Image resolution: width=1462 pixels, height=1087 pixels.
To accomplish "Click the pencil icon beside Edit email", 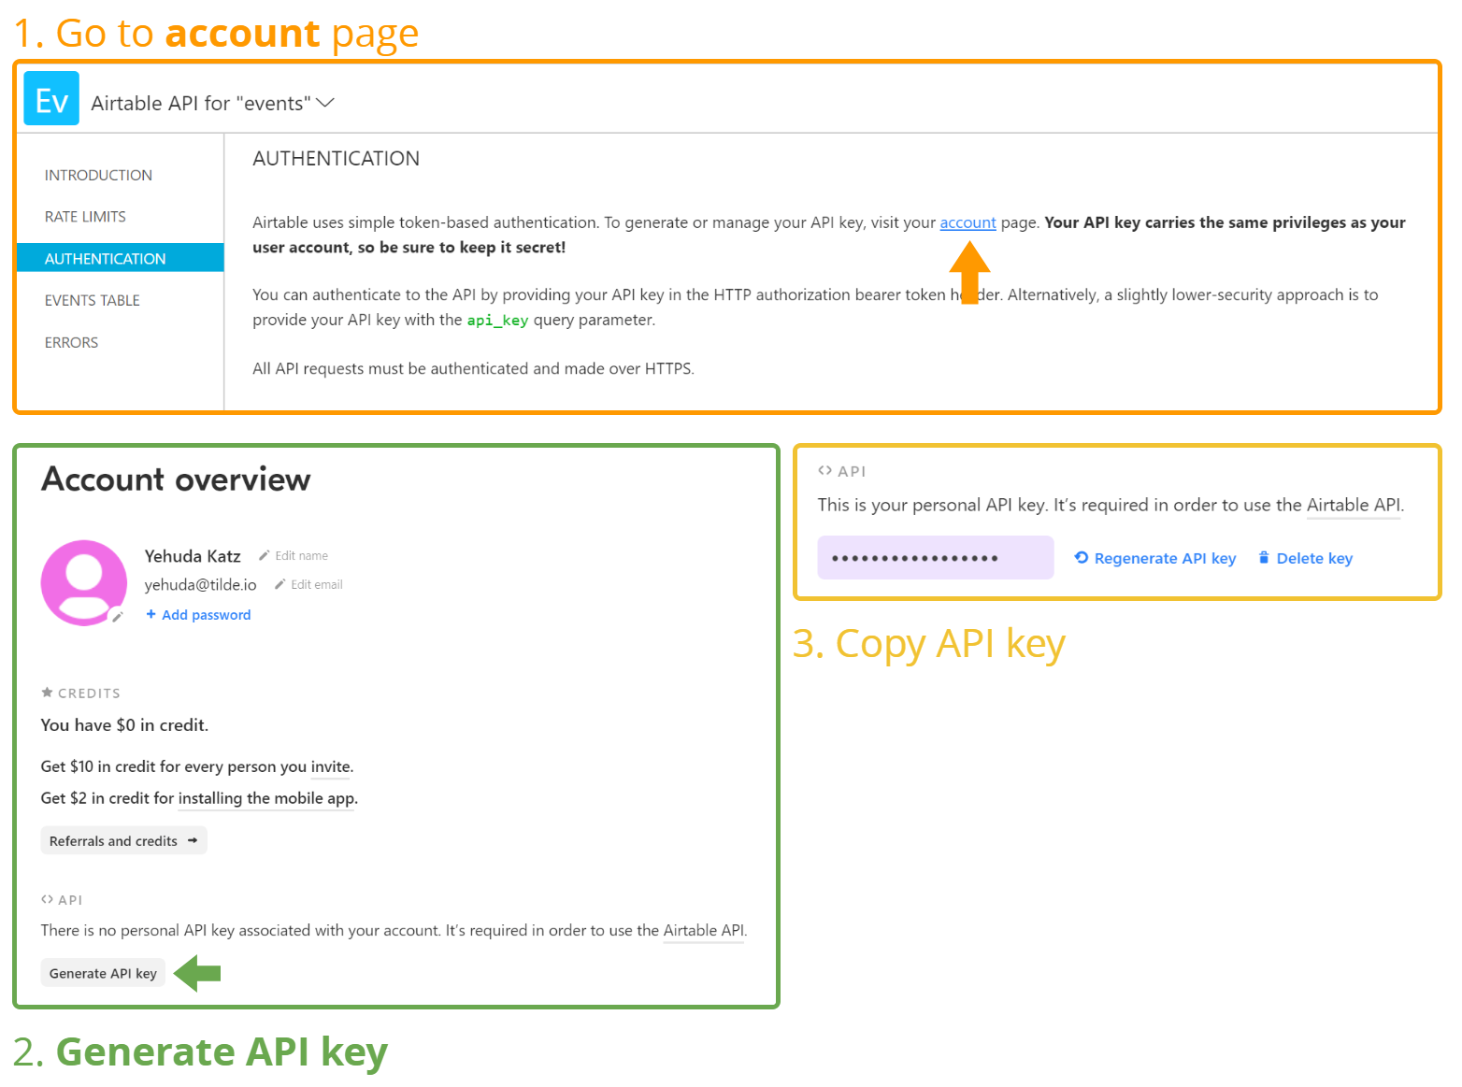I will coord(279,584).
